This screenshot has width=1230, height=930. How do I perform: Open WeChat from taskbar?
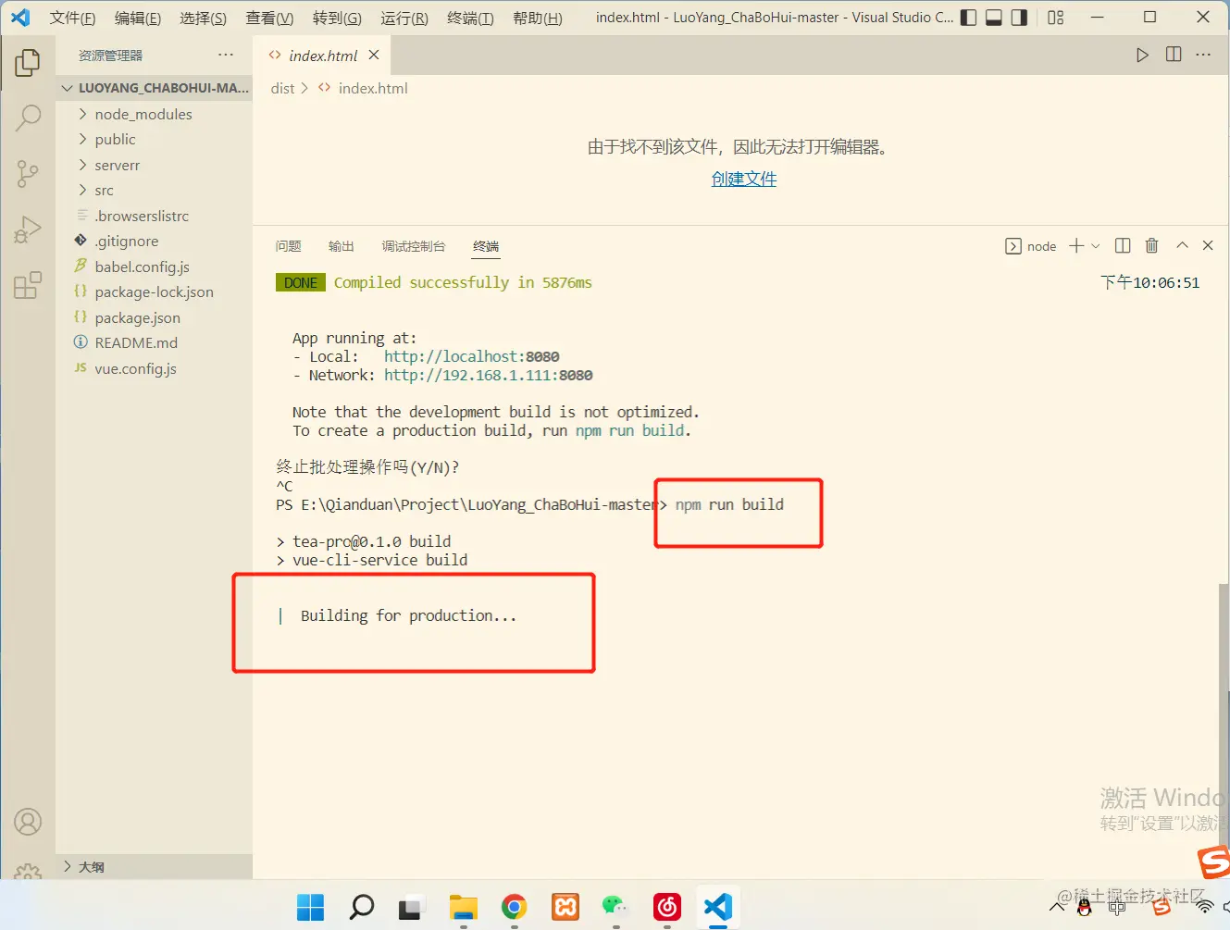(615, 907)
